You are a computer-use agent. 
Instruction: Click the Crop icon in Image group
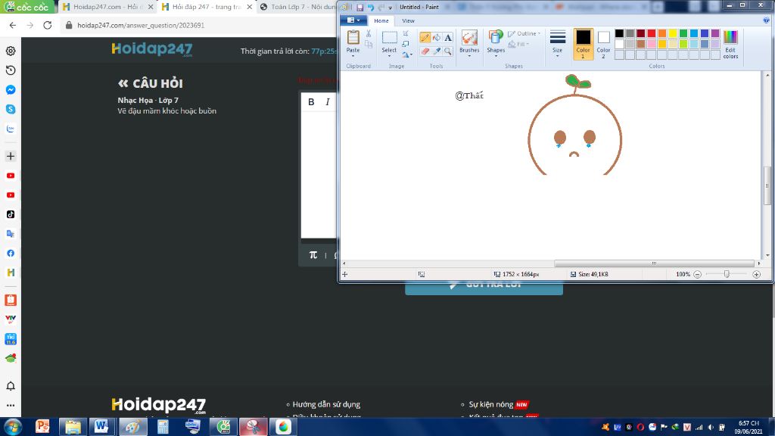tap(406, 33)
